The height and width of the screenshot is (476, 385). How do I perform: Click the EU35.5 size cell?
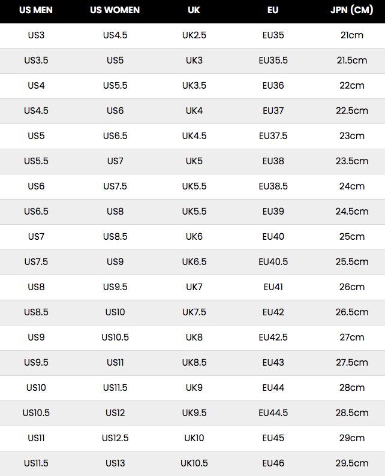(x=273, y=61)
